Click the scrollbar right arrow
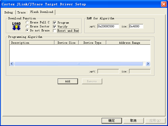The image size is (168, 126). point(148,64)
